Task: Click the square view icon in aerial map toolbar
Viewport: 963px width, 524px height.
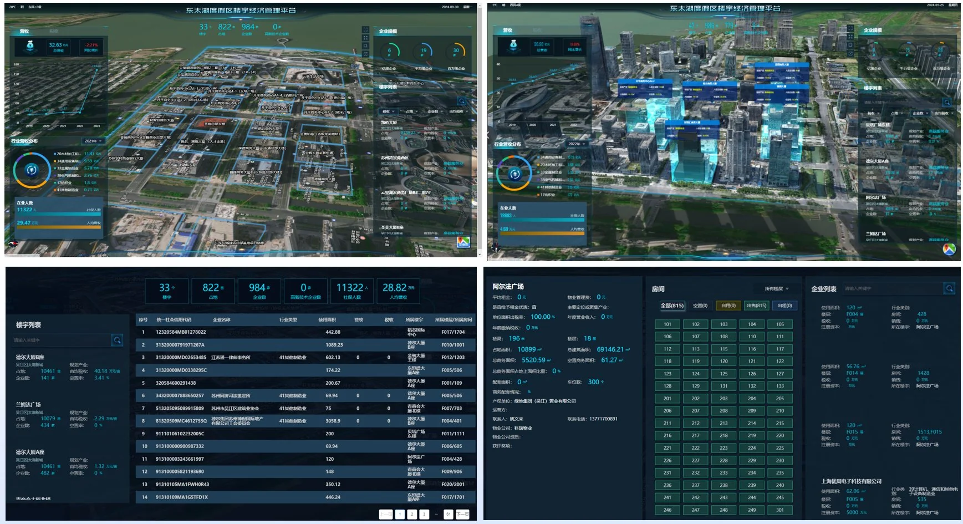Action: click(x=365, y=45)
